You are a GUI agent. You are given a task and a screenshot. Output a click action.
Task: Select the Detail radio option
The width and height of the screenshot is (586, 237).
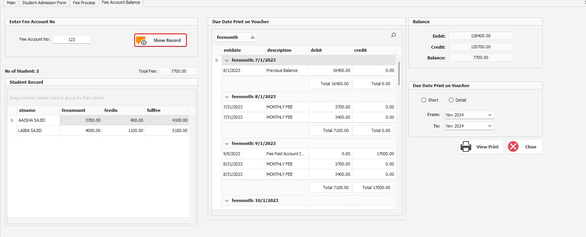(x=451, y=100)
